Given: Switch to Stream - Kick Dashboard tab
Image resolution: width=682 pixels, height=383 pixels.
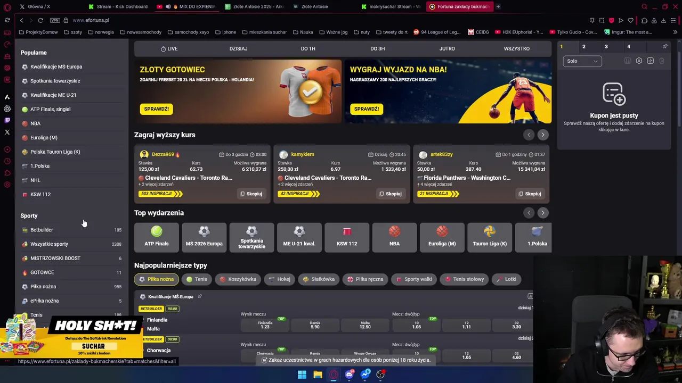Looking at the screenshot, I should coord(118,6).
